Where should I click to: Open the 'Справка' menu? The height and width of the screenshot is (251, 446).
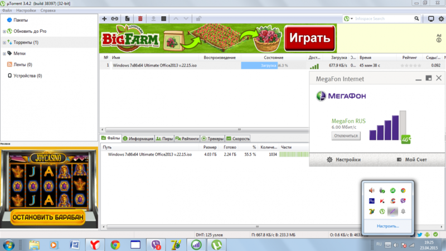pos(48,11)
